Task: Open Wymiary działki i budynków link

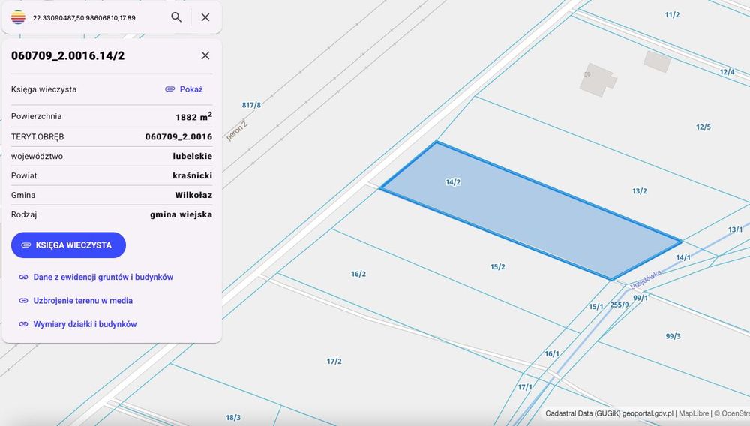Action: 85,324
